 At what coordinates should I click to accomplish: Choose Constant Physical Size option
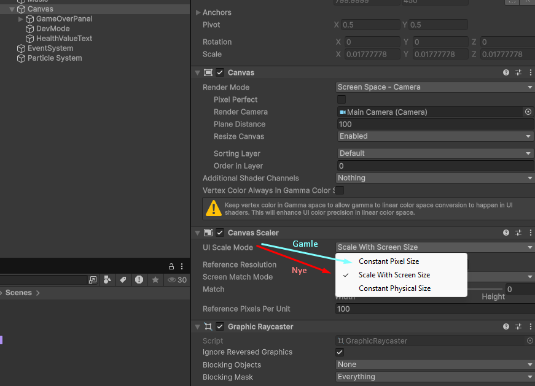pos(394,288)
